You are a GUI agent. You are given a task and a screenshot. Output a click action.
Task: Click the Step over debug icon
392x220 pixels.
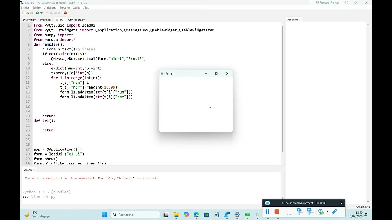coord(47,13)
